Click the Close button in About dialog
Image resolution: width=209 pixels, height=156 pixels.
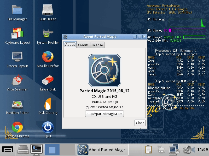click(140, 123)
